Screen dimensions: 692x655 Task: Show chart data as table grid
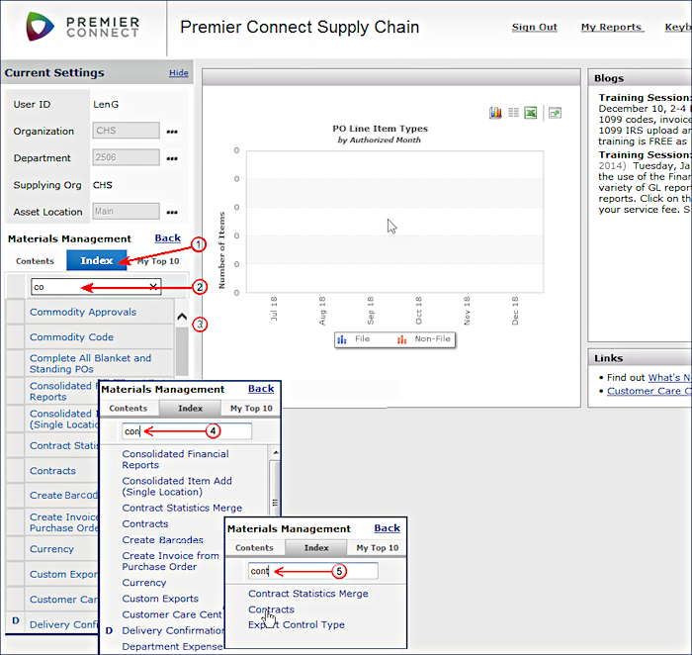click(513, 113)
